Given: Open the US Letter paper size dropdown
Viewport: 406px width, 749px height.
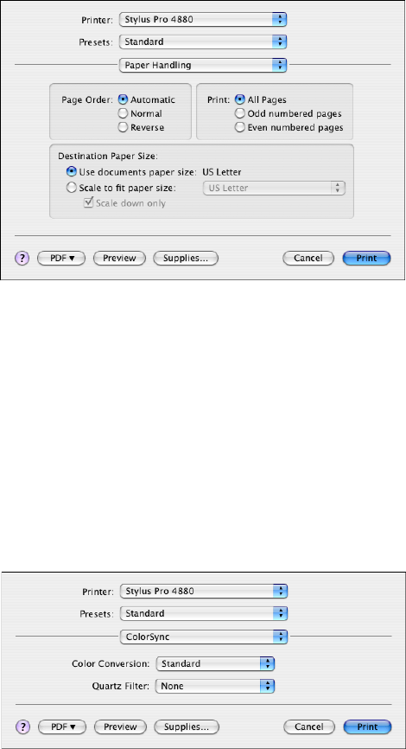Looking at the screenshot, I should click(274, 188).
